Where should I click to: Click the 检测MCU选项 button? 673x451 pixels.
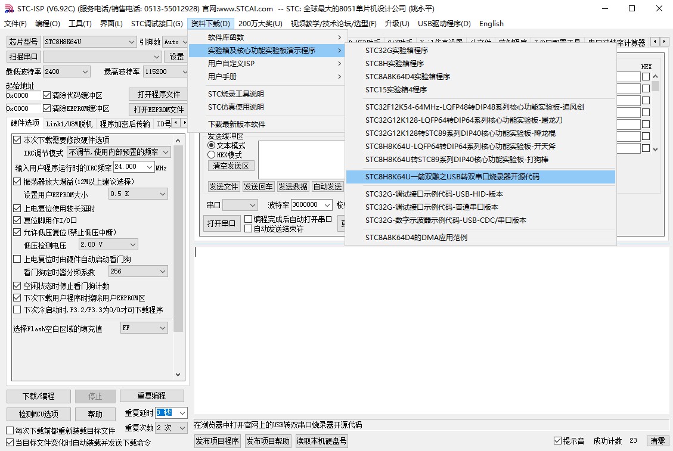coord(39,414)
